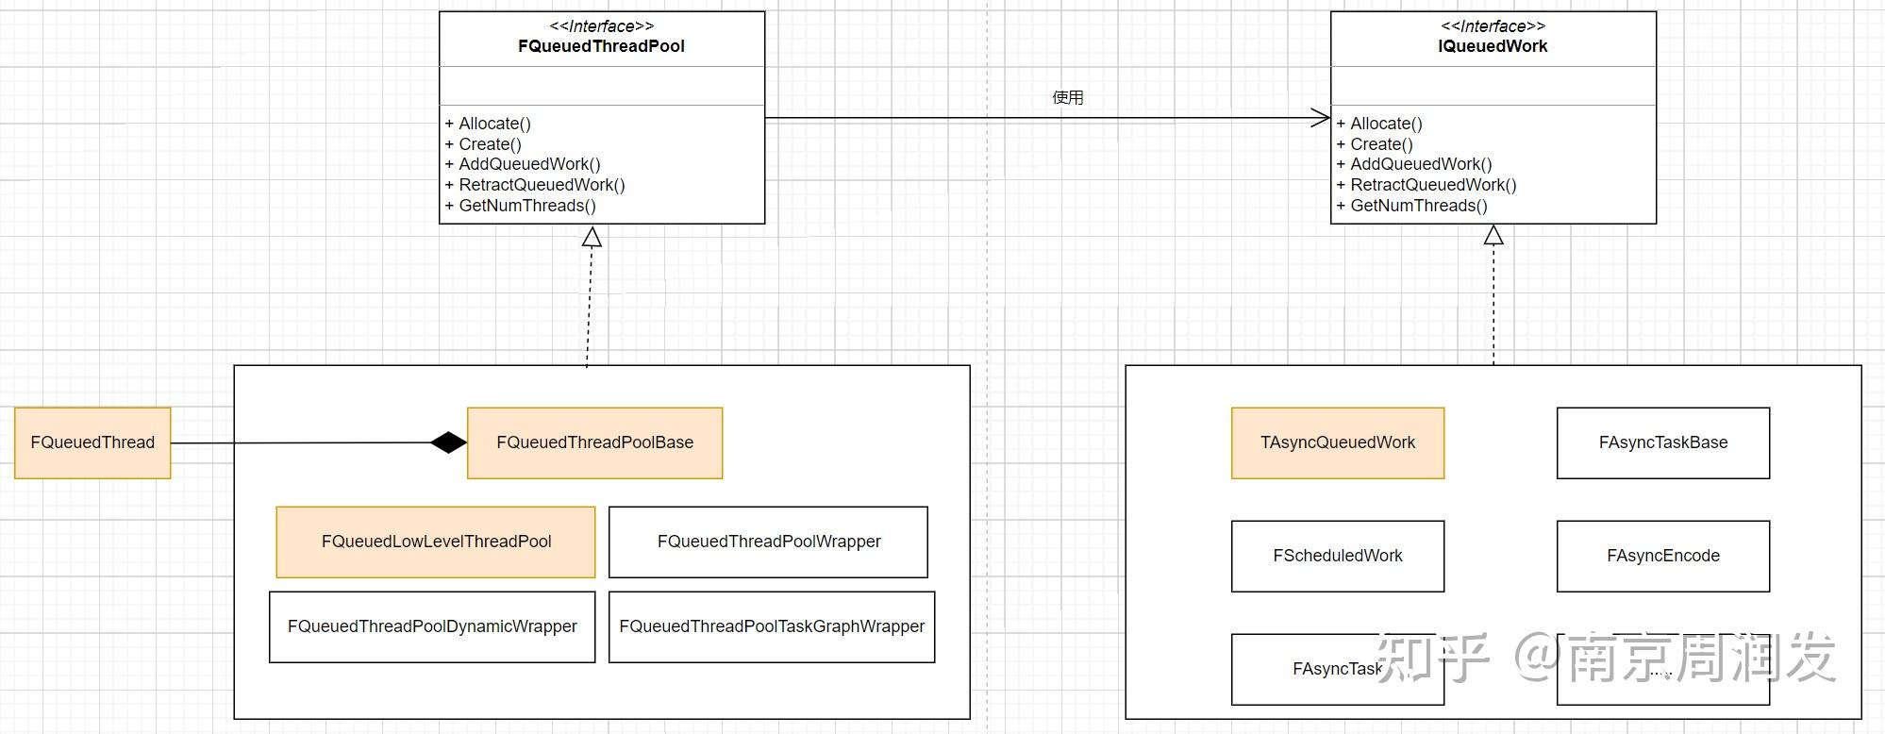Click the FQueuedThreadPoolBase node
1885x734 pixels.
click(594, 442)
